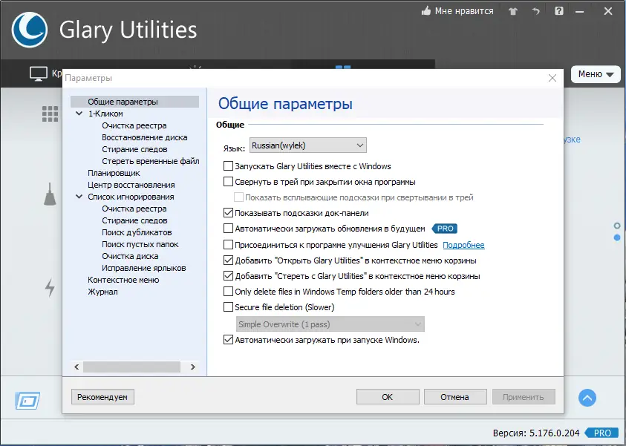The width and height of the screenshot is (626, 446).
Task: Click the restore arrow icon in title bar
Action: pos(535,11)
